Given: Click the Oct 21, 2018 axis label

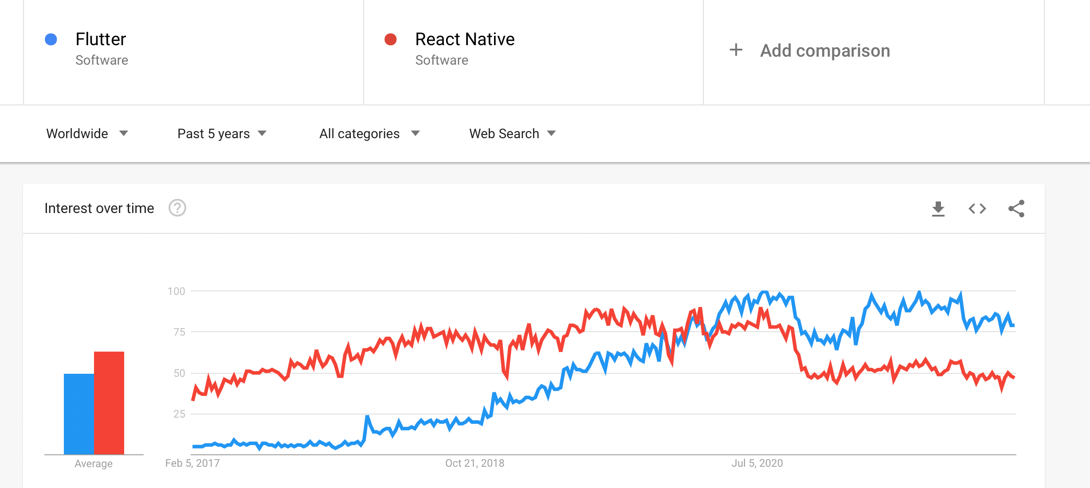Looking at the screenshot, I should click(x=474, y=463).
